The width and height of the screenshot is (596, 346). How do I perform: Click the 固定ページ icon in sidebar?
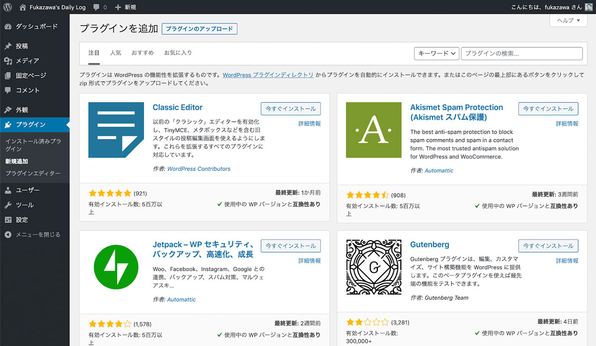pyautogui.click(x=7, y=75)
